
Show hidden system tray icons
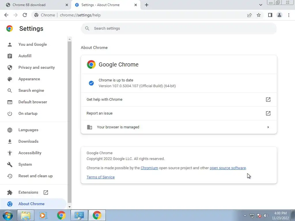click(245, 216)
